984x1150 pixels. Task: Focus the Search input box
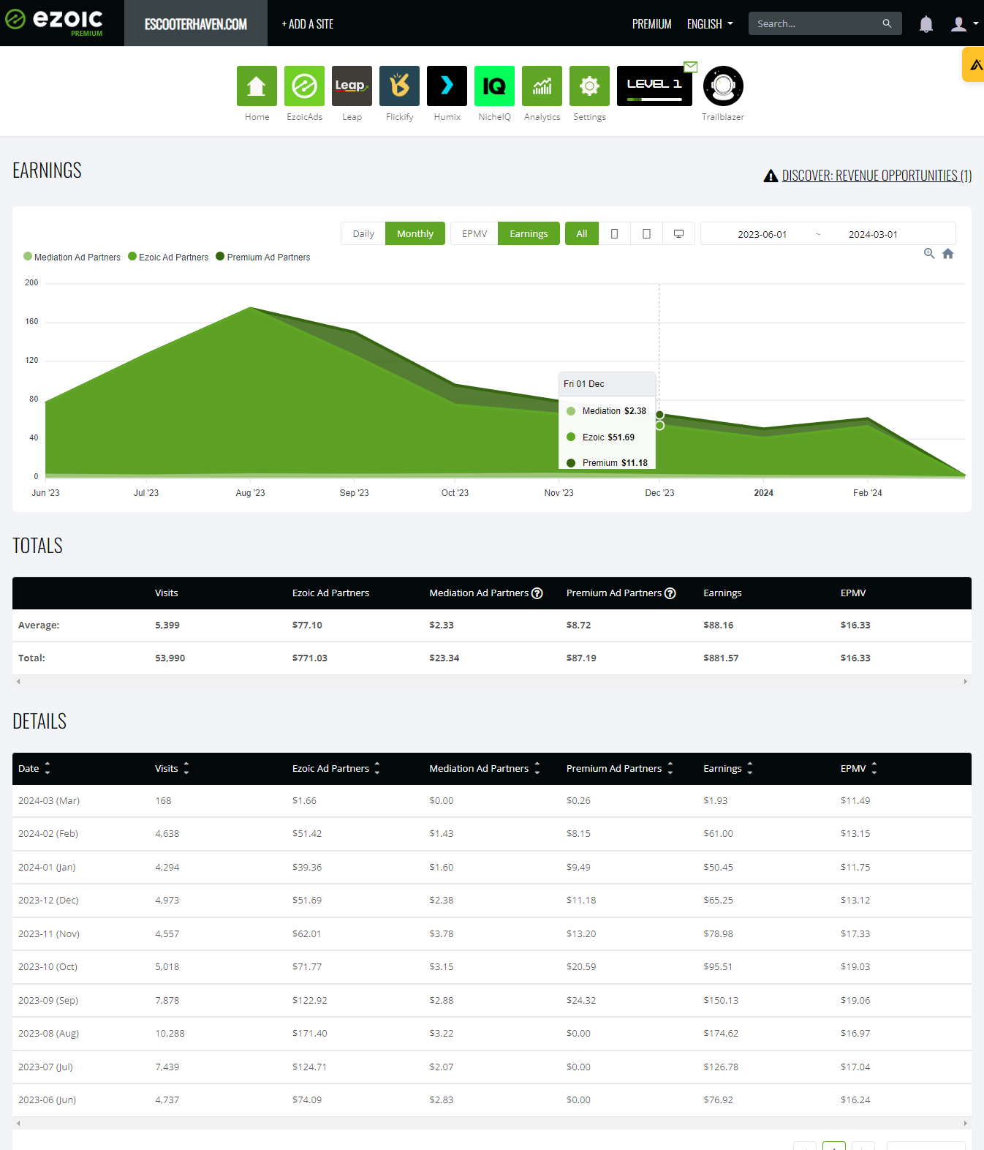(x=817, y=23)
